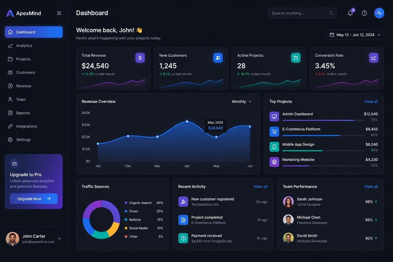
Task: Expand the John Carter account chevron
Action: click(x=60, y=239)
